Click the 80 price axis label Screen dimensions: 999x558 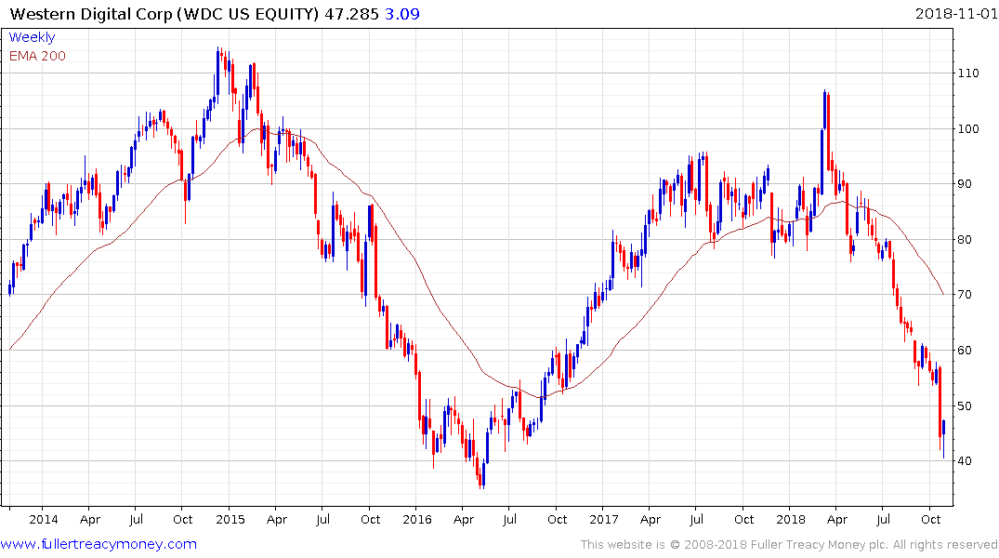click(x=966, y=240)
